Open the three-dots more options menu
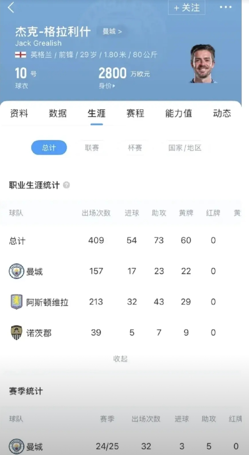The height and width of the screenshot is (455, 249). tap(226, 7)
